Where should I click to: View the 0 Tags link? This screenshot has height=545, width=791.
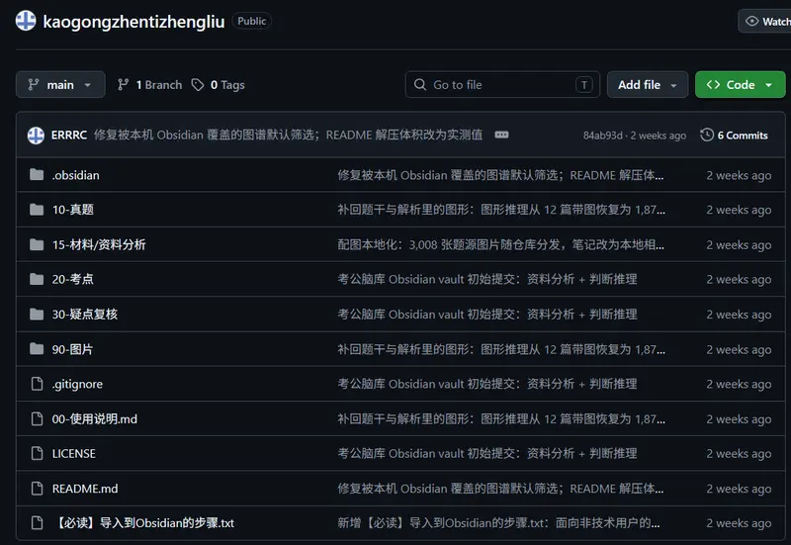pos(218,85)
